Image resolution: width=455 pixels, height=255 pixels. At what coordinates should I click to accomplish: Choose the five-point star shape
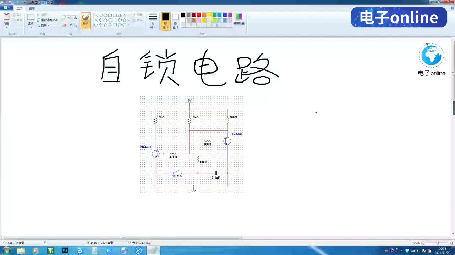[105, 25]
